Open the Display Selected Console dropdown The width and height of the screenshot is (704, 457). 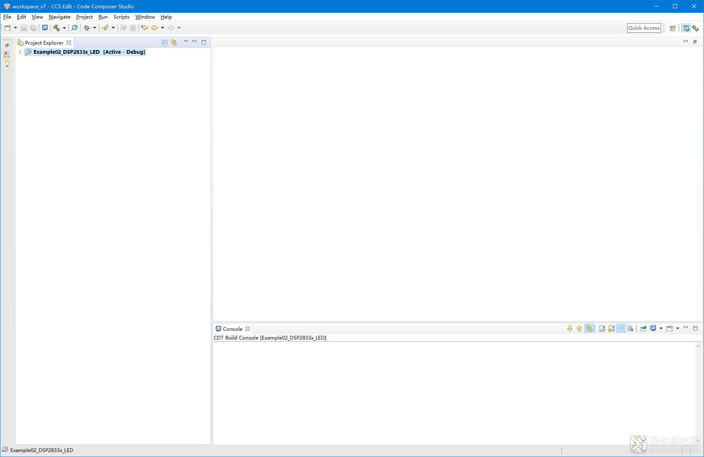(661, 328)
